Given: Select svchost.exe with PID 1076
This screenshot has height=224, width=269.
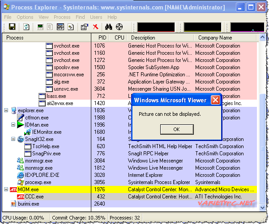Looking at the screenshot, I should tap(129, 46).
